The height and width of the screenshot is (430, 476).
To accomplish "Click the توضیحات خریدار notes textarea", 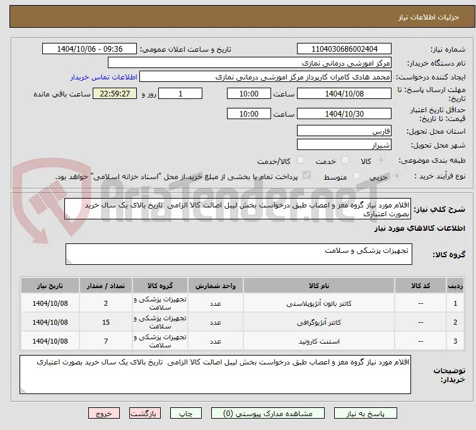I will (x=215, y=375).
